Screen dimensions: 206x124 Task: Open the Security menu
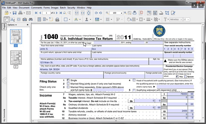71,8
